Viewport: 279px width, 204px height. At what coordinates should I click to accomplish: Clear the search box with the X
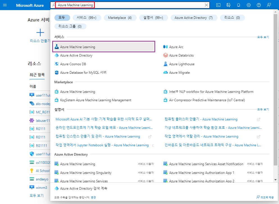(206, 5)
